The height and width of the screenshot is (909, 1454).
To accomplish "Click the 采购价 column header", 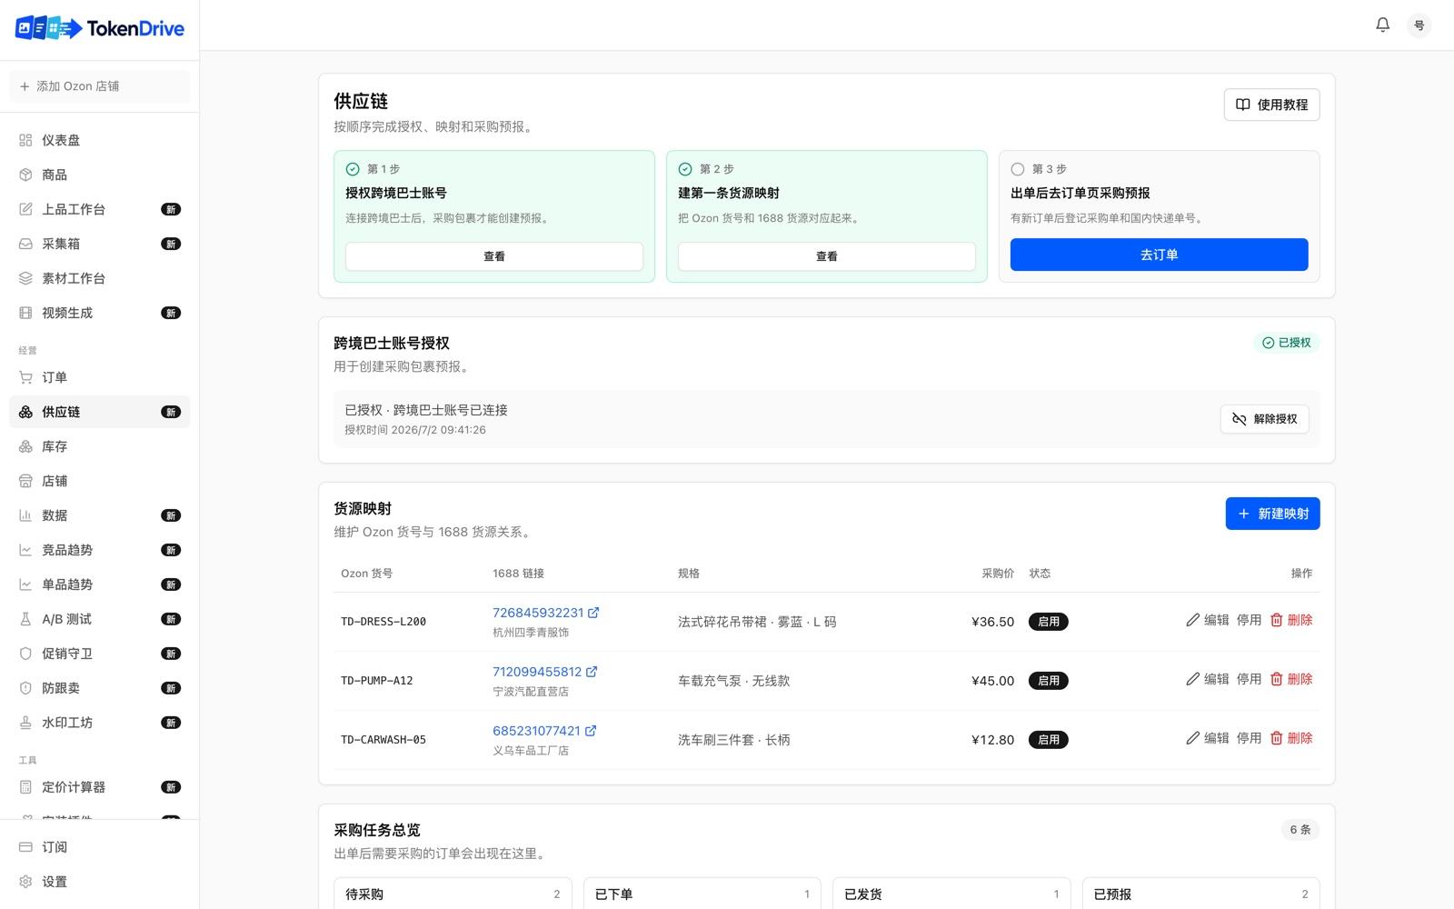I will click(998, 574).
